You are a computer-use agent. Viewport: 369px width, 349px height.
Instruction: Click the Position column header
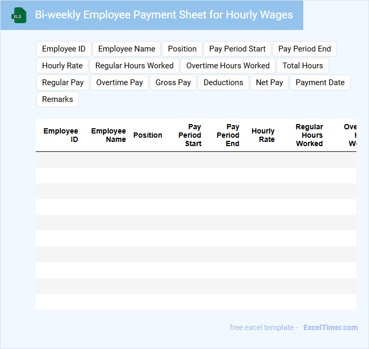[148, 135]
